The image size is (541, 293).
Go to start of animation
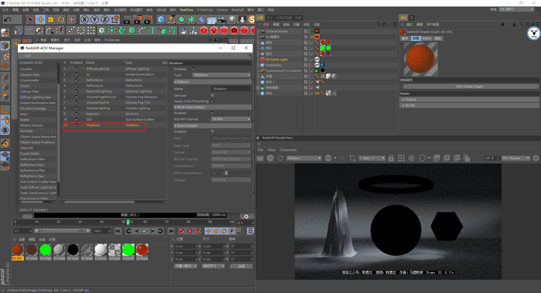click(x=118, y=231)
